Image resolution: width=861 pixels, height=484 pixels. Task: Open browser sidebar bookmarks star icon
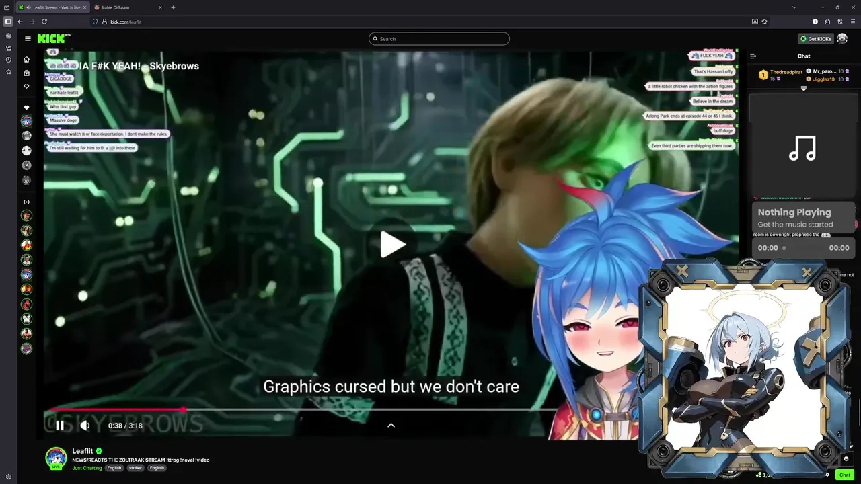click(8, 72)
